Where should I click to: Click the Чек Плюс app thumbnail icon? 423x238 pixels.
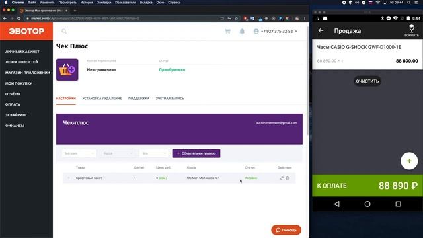pos(67,69)
